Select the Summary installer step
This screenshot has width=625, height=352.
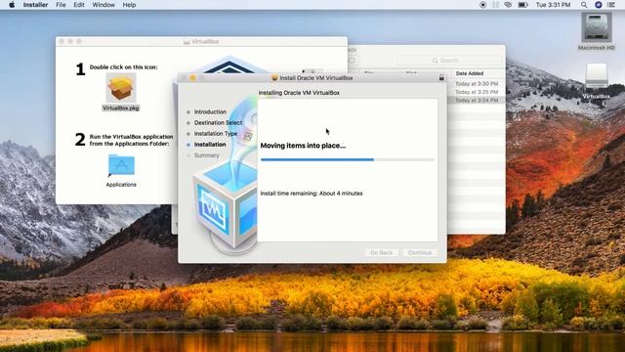pos(206,154)
